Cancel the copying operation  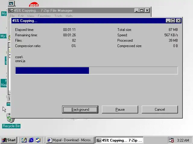point(160,109)
